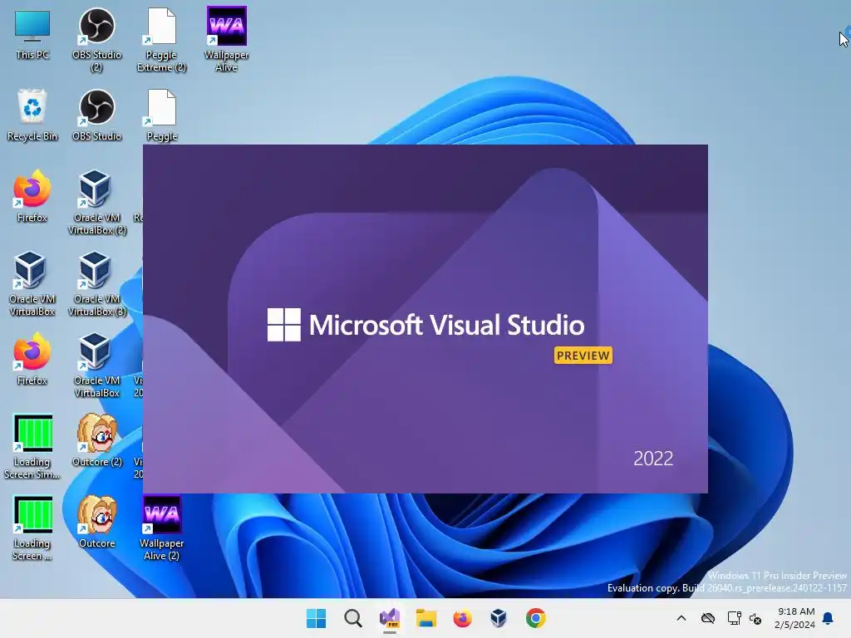Select the Oracle VM VirtualBox (2) shortcut
The height and width of the screenshot is (638, 851).
click(x=96, y=202)
